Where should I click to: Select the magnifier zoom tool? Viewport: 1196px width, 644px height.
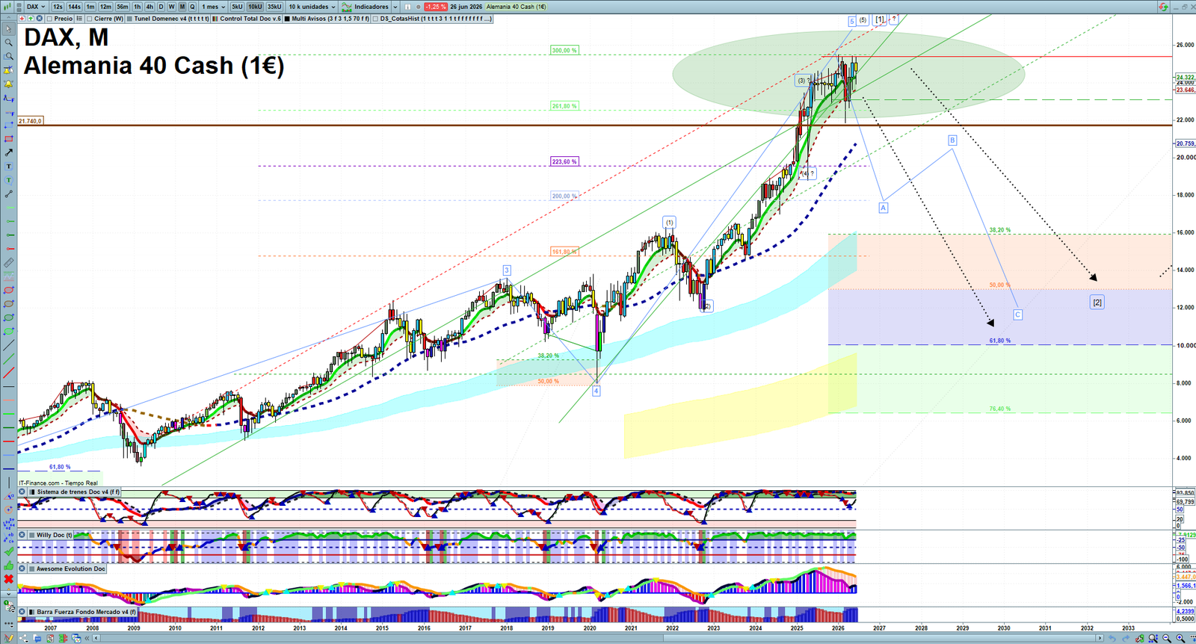(9, 42)
